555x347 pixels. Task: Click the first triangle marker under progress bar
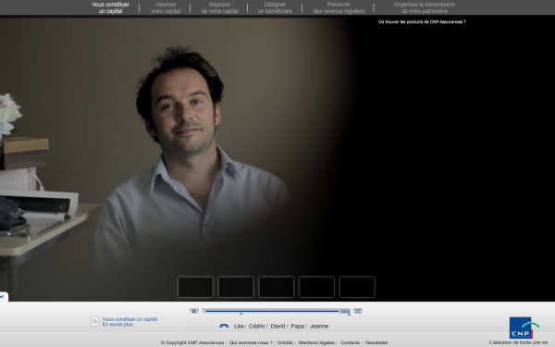(x=240, y=314)
